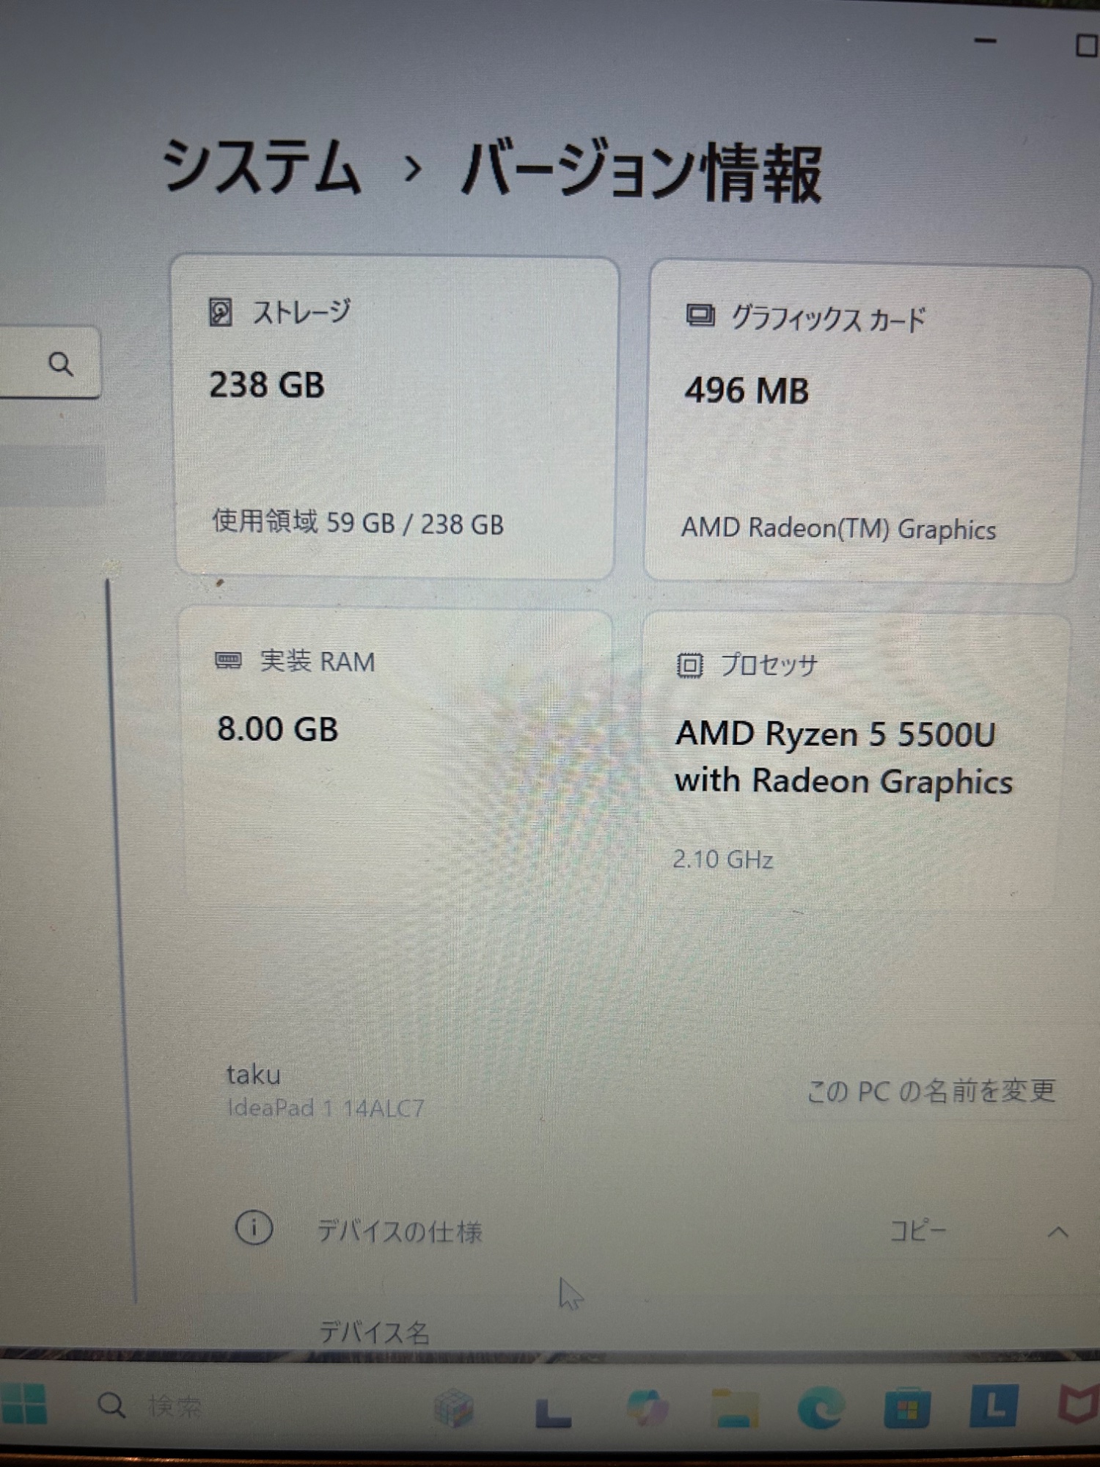Open Copilot from the taskbar
Image resolution: width=1100 pixels, height=1467 pixels.
click(x=647, y=1408)
